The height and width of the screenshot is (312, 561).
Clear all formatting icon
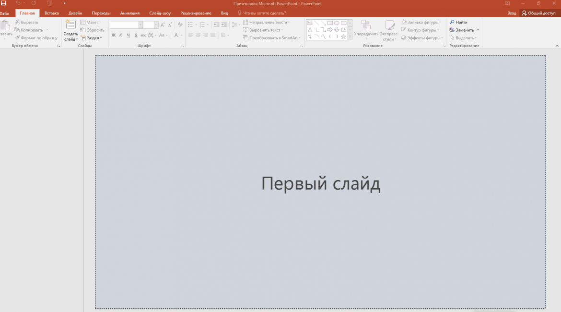180,24
